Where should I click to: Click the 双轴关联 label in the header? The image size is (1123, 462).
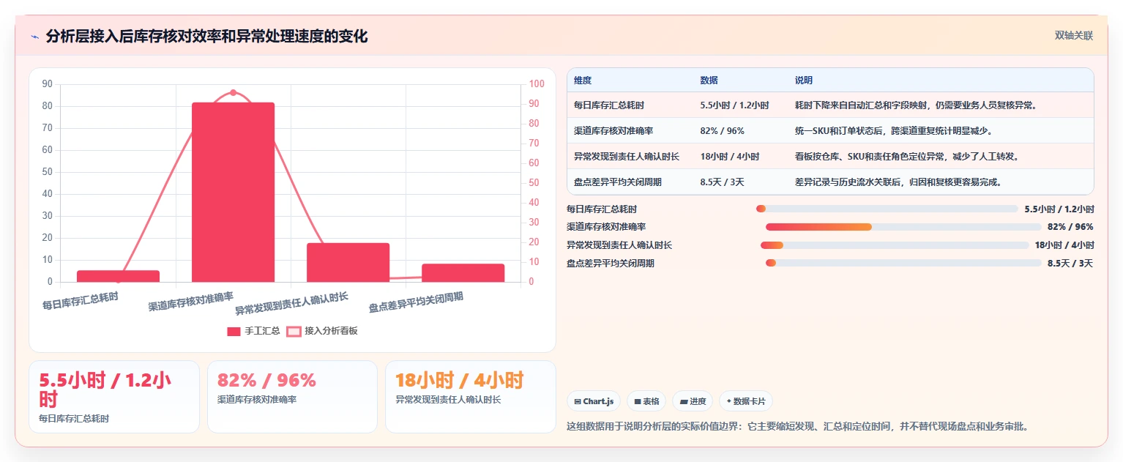1074,35
